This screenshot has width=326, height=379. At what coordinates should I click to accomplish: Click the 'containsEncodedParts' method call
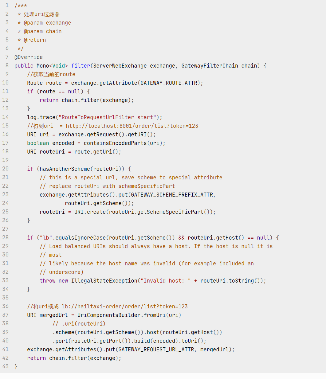pyautogui.click(x=115, y=143)
